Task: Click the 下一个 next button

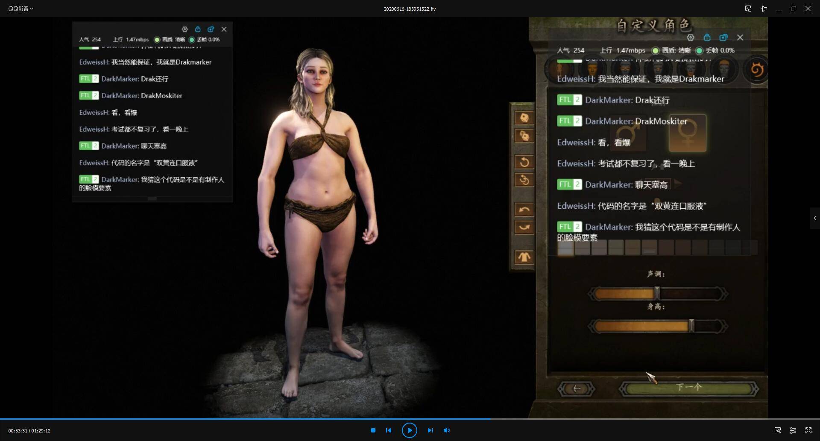Action: [x=689, y=388]
